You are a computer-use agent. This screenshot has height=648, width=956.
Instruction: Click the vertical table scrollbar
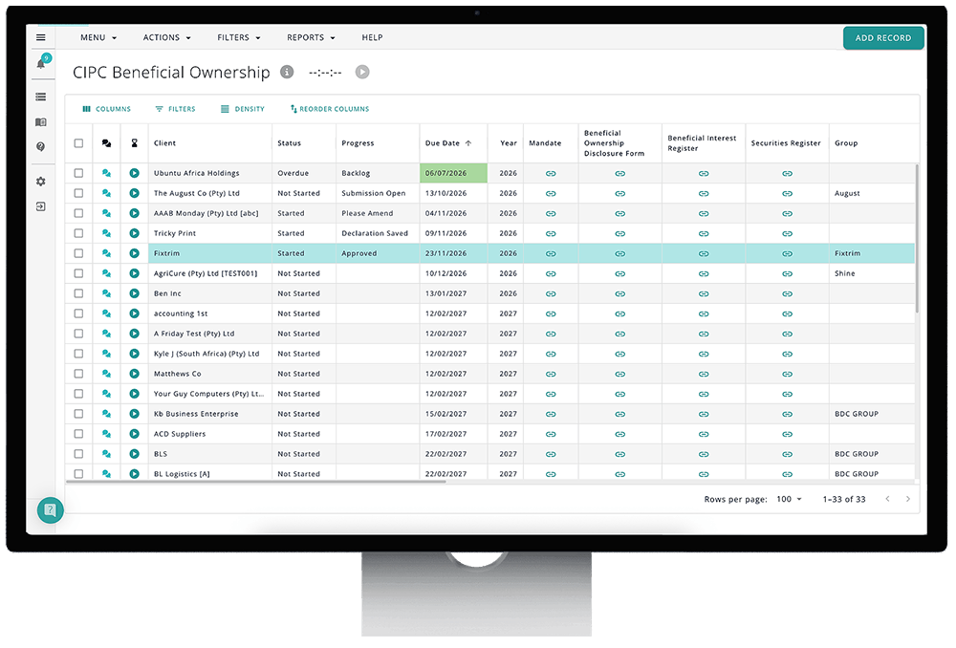tap(917, 238)
